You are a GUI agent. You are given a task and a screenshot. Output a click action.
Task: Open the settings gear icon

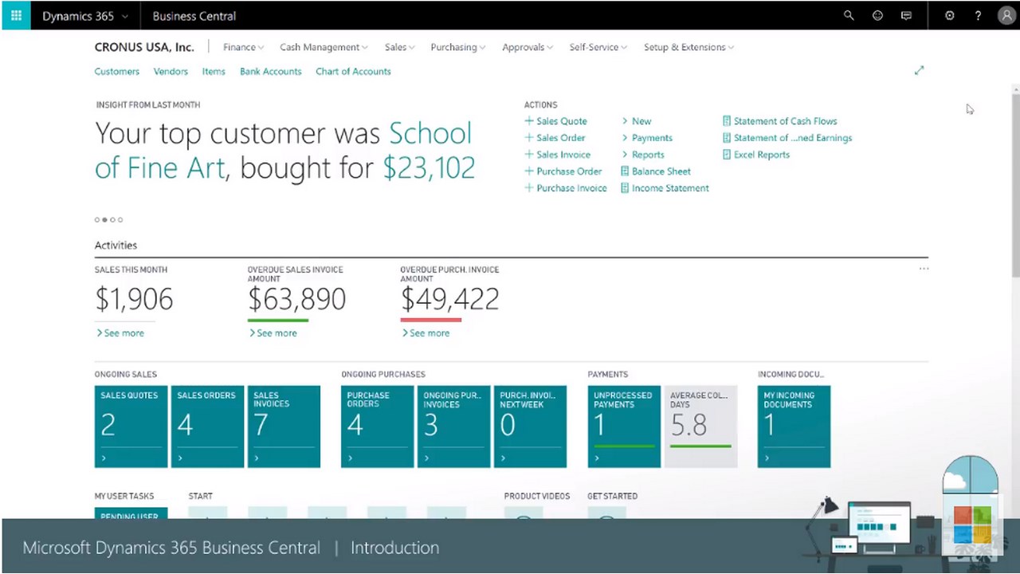(949, 15)
